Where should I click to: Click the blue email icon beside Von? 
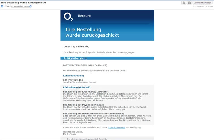2,6
